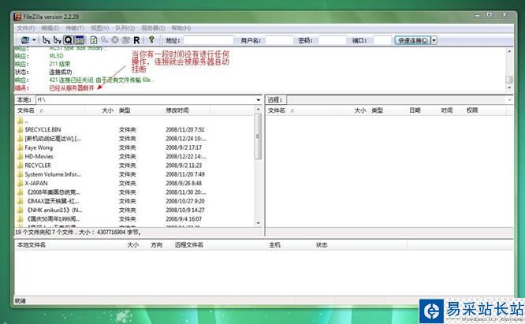Select the 《NHK anikuri15》 folder
The height and width of the screenshot is (324, 525).
pyautogui.click(x=54, y=210)
